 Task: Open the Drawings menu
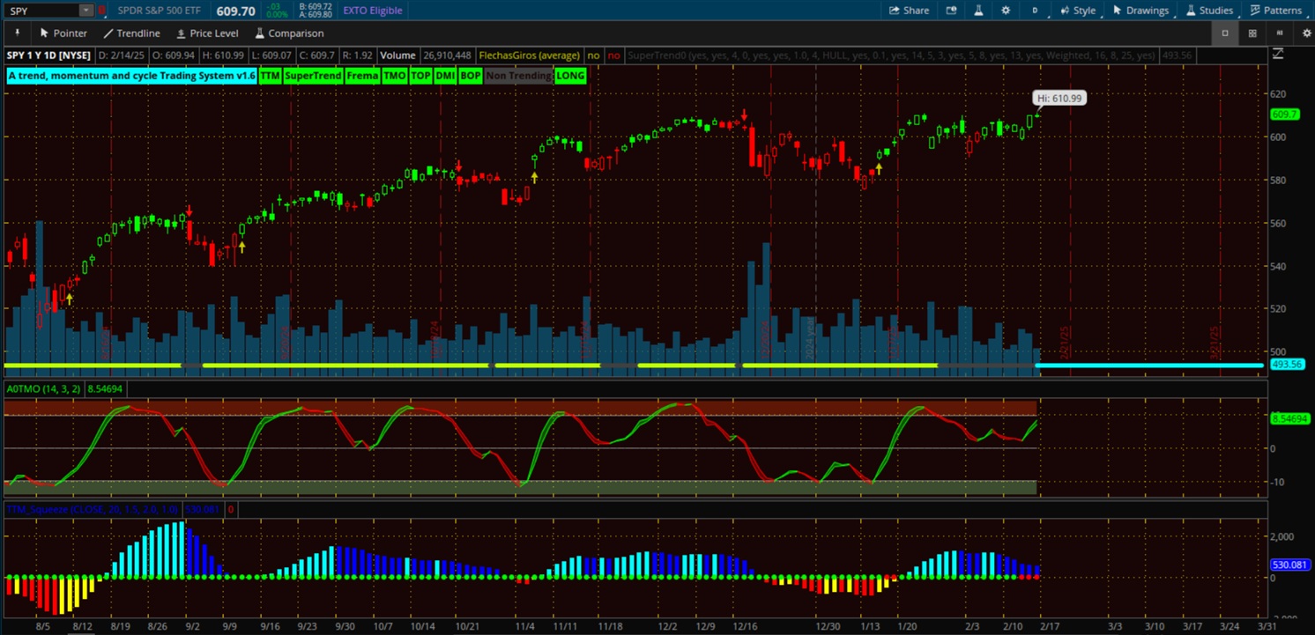click(1140, 11)
